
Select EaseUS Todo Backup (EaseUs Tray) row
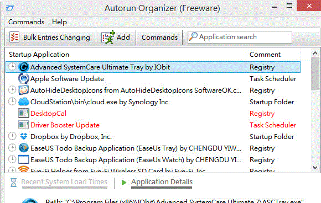coord(153,148)
